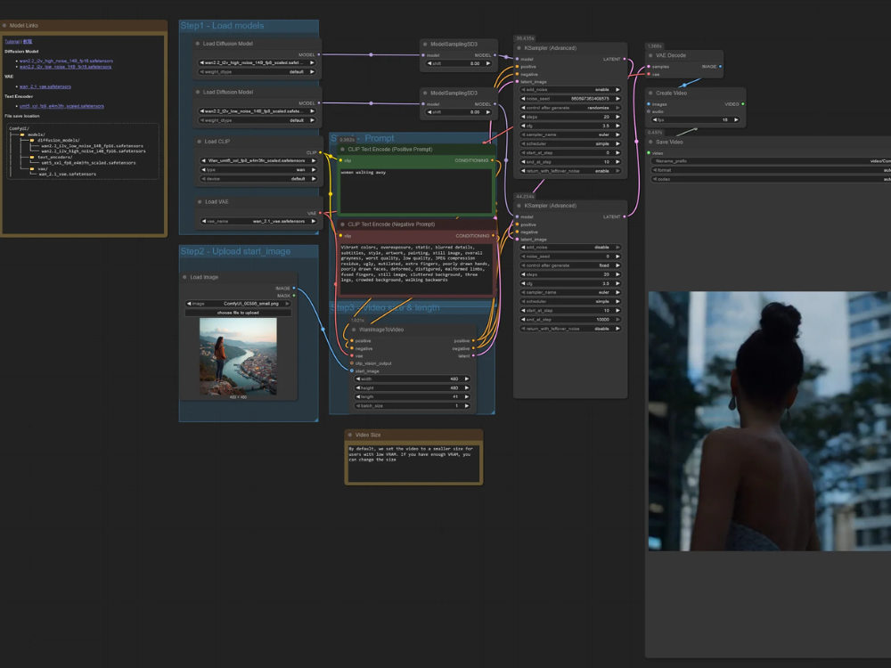Click the clip_vision_output socket on WanImageToVideo
Image resolution: width=891 pixels, height=668 pixels.
click(352, 363)
